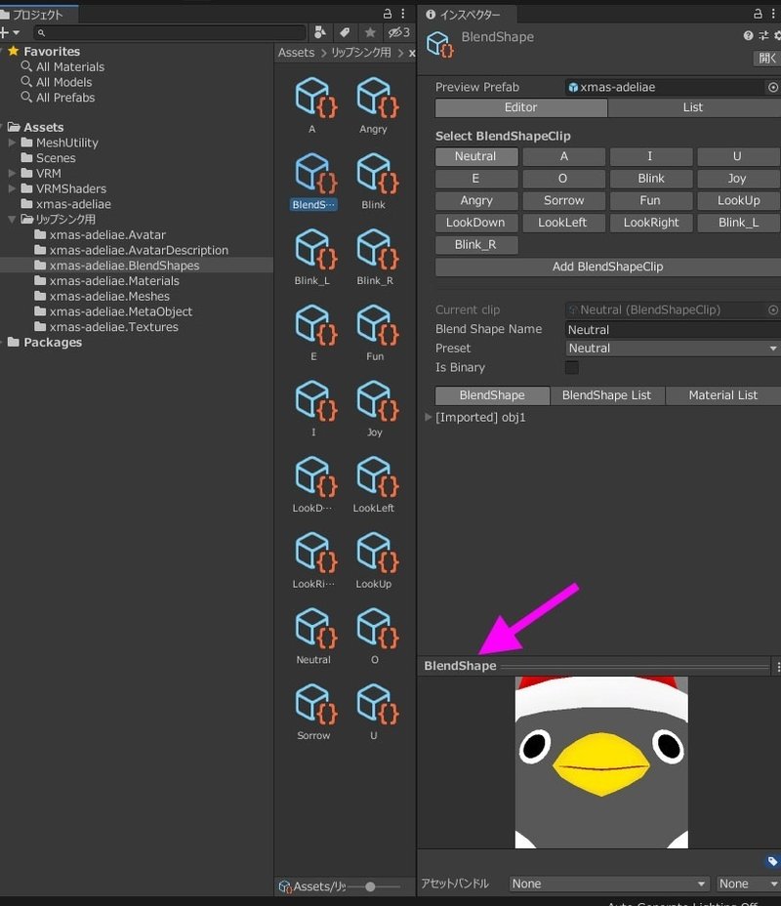Click the Project search field

170,32
